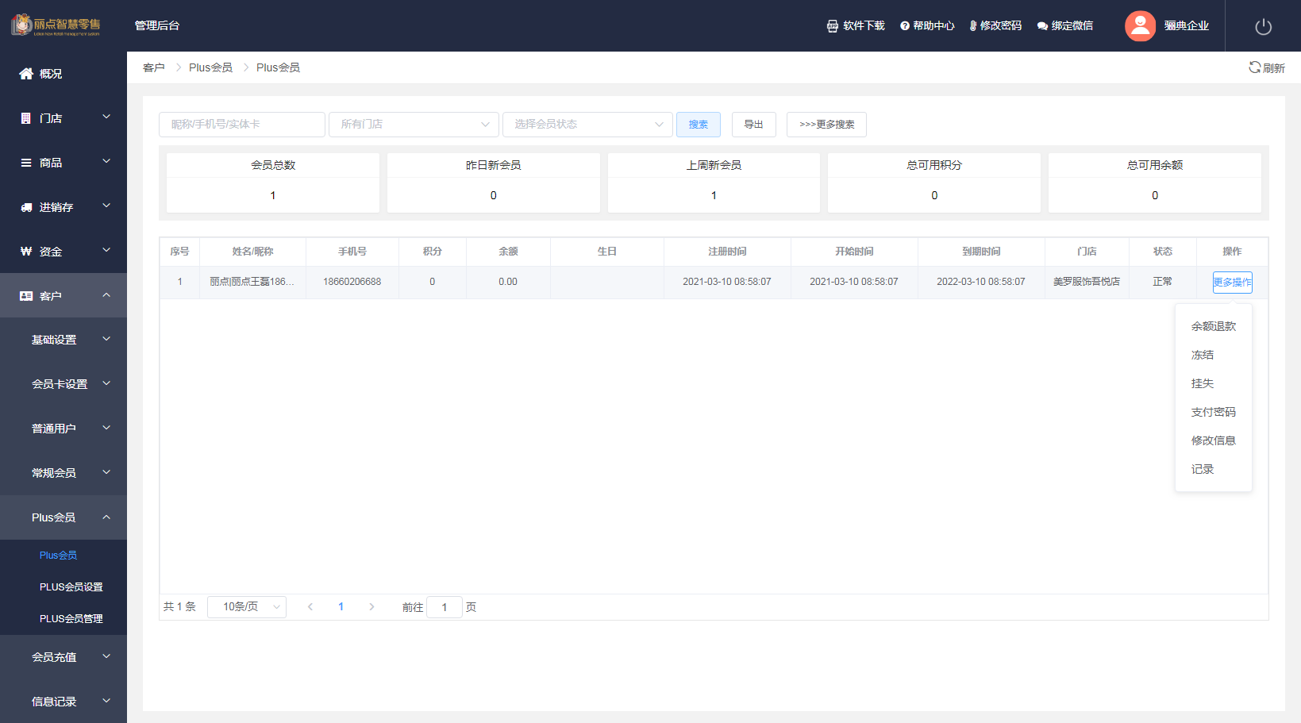Select 修改信息 from the dropdown menu
This screenshot has height=723, width=1301.
(1214, 440)
